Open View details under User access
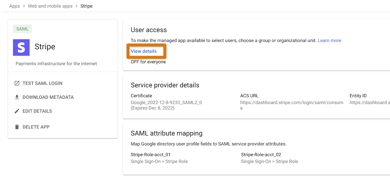Screen dimensions: 390x183 pyautogui.click(x=144, y=51)
